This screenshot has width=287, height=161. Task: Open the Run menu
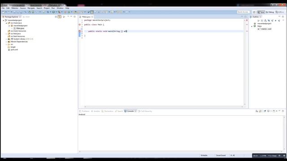(x=53, y=8)
